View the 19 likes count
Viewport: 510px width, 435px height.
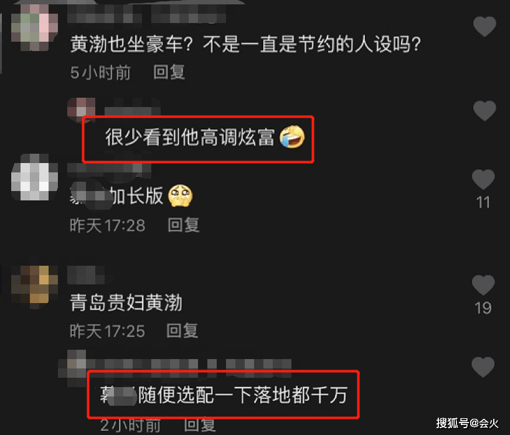tap(483, 308)
